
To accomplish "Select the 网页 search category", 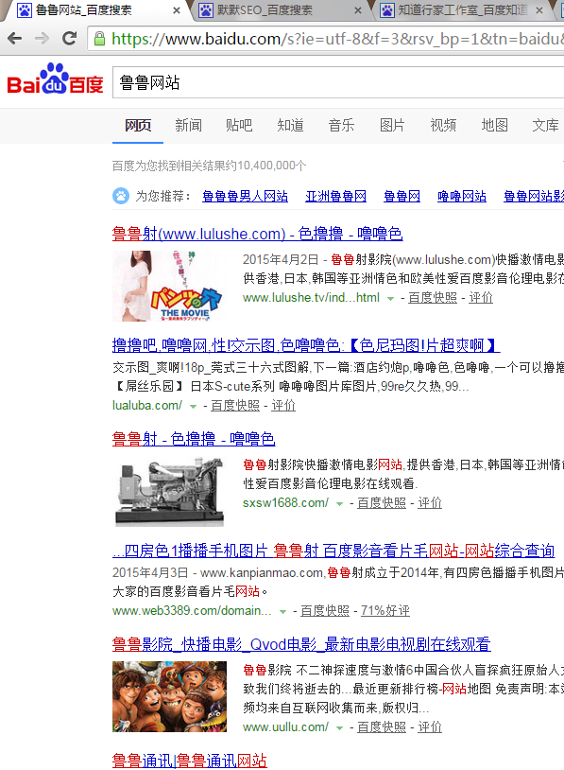I will tap(138, 125).
